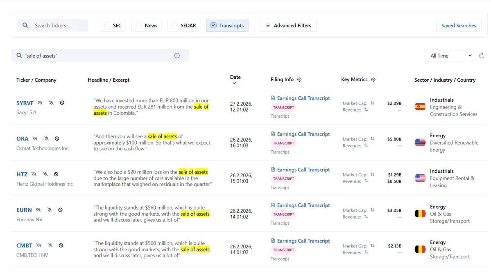
Task: Open Hertz Earnings Call Transcript link
Action: click(x=303, y=169)
